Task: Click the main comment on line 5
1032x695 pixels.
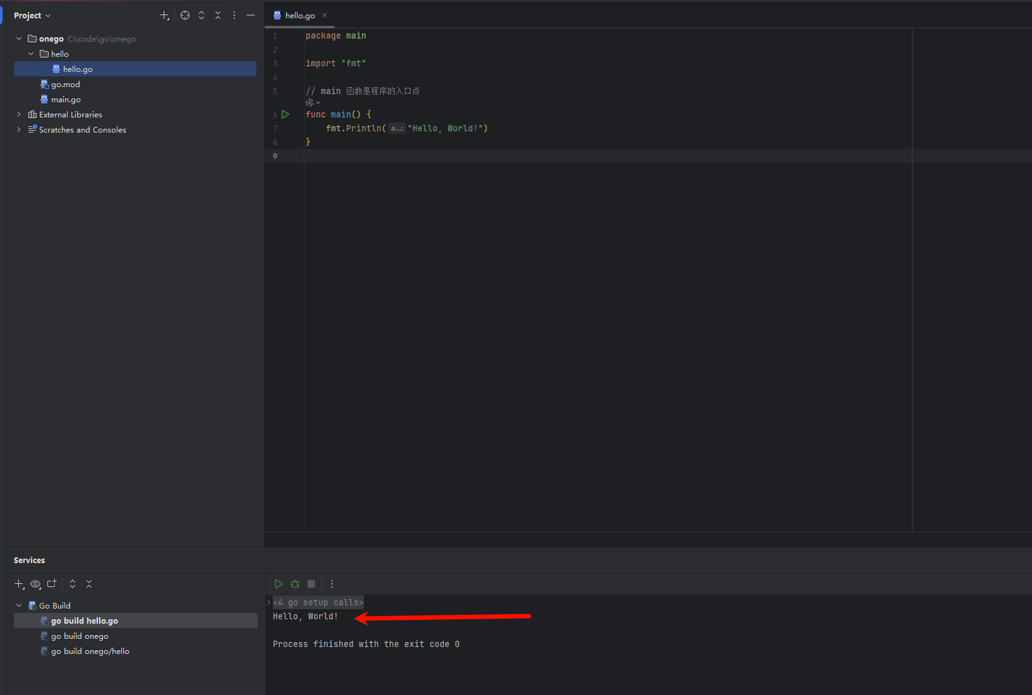Action: (363, 92)
